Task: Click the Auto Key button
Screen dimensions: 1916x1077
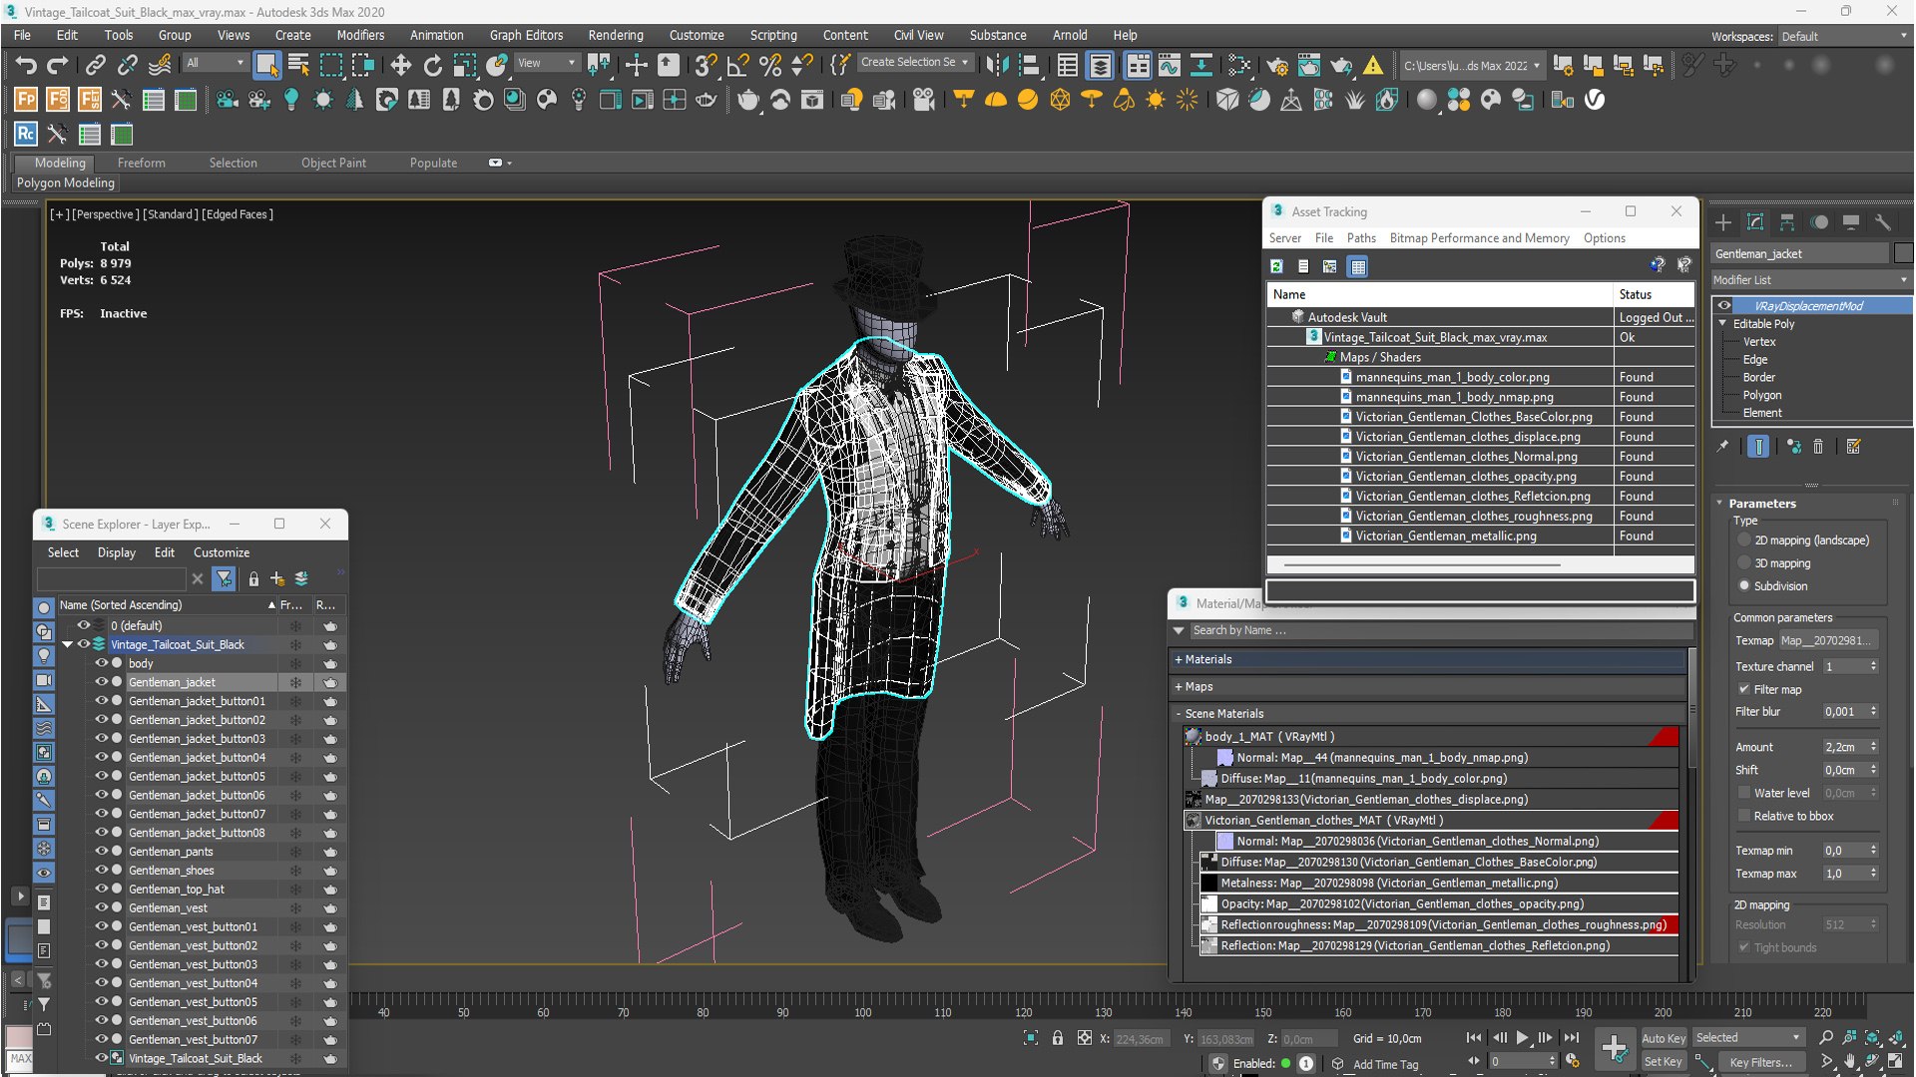Action: pos(1664,1038)
